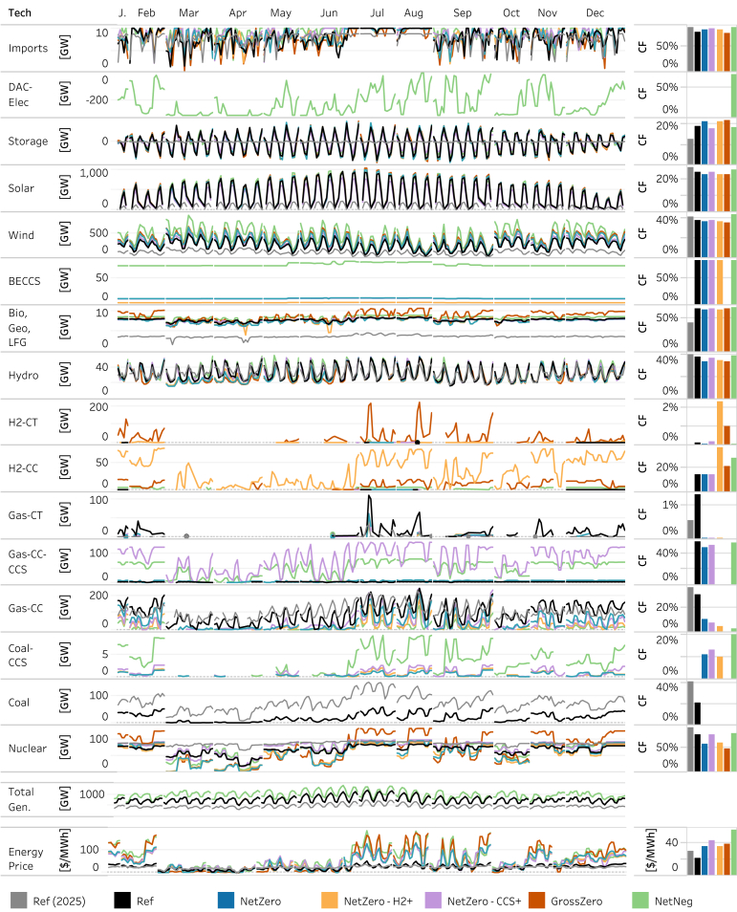Click the Bio, Geo, LFG row label
The width and height of the screenshot is (737, 912).
18,328
